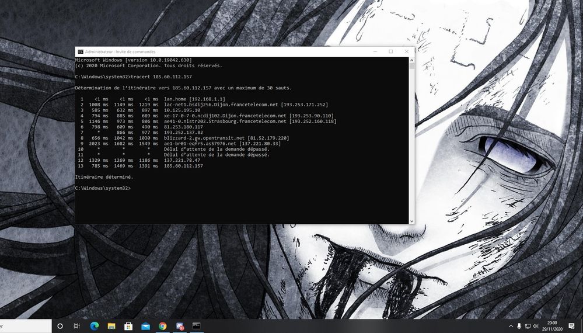
Task: Open the clock showing 20:00 29/11/2020
Action: point(551,326)
